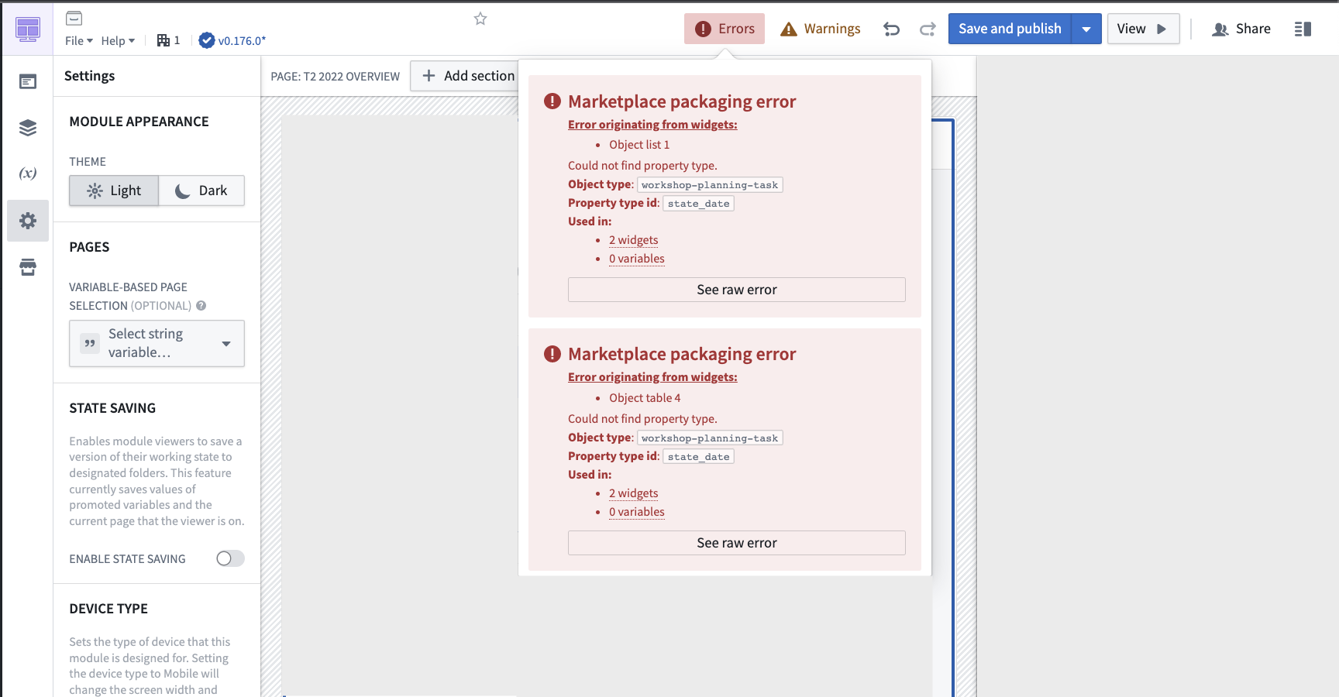Click Error originating from widgets link in second error

(x=652, y=377)
